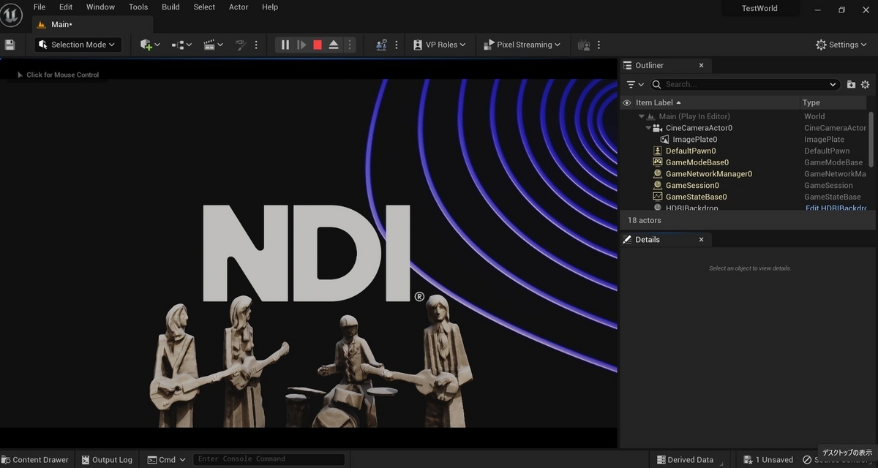
Task: Open the options dots after Pixel Streaming
Action: (599, 45)
